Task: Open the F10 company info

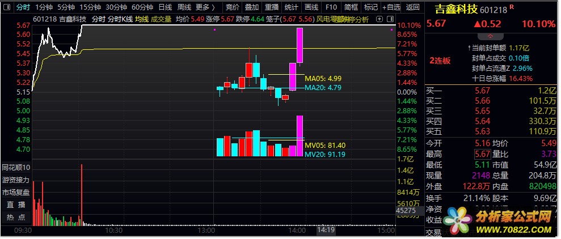Action: point(331,7)
